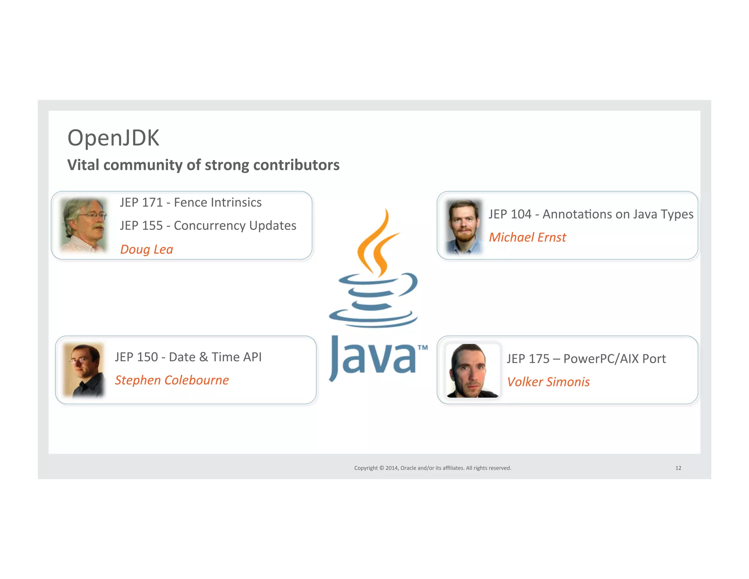This screenshot has width=749, height=579.
Task: Click the Java wordmark text logo
Action: click(372, 358)
